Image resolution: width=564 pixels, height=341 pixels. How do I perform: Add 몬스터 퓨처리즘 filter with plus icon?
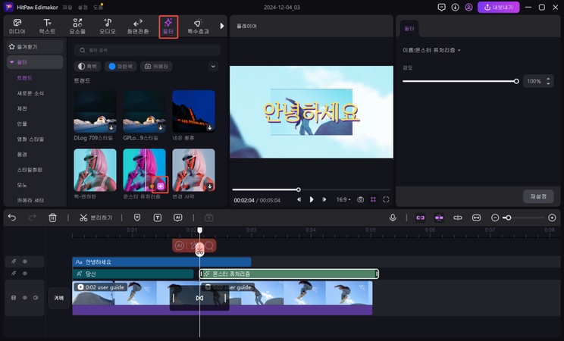point(161,186)
